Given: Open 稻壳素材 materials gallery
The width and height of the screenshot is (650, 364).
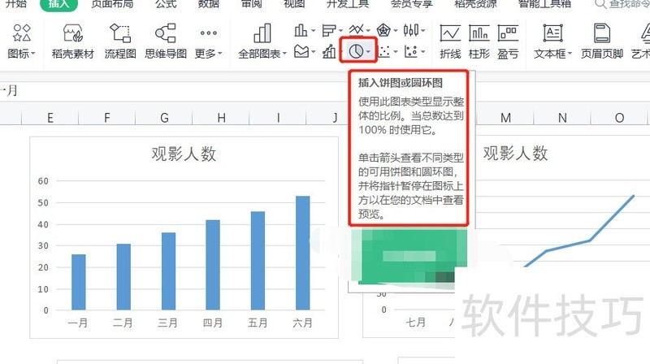Looking at the screenshot, I should [73, 41].
